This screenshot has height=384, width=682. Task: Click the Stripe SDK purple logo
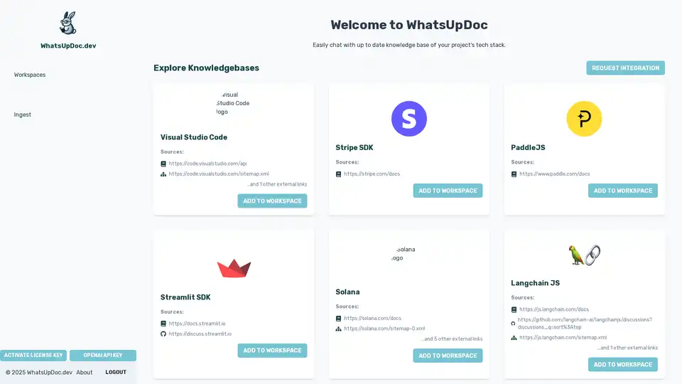coord(409,119)
